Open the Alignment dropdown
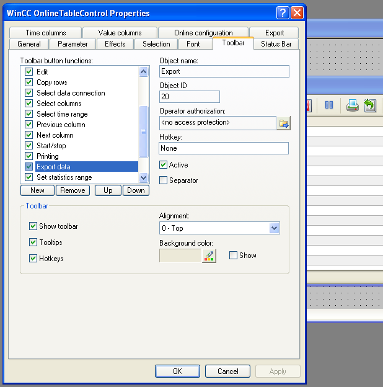This screenshot has height=387, width=383. pyautogui.click(x=275, y=228)
